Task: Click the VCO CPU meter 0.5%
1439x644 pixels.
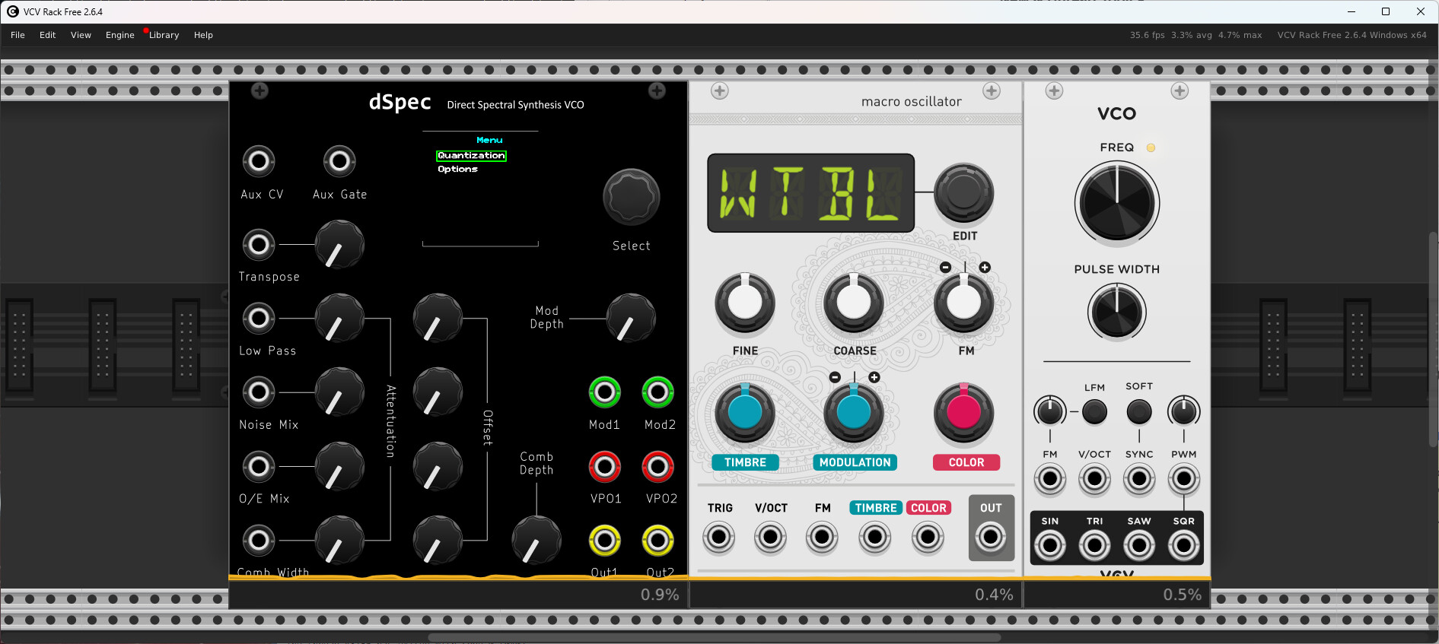Action: 1182,595
